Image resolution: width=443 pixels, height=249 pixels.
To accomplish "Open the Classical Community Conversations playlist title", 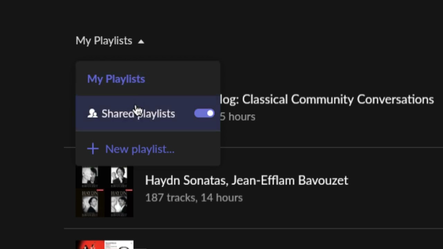I will [x=327, y=100].
